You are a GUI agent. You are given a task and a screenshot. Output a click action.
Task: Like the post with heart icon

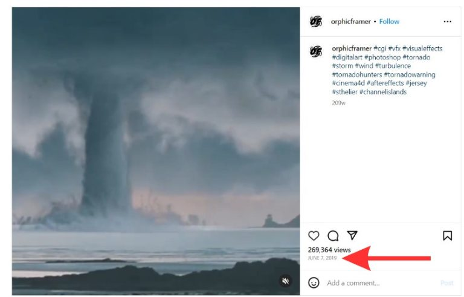(314, 236)
